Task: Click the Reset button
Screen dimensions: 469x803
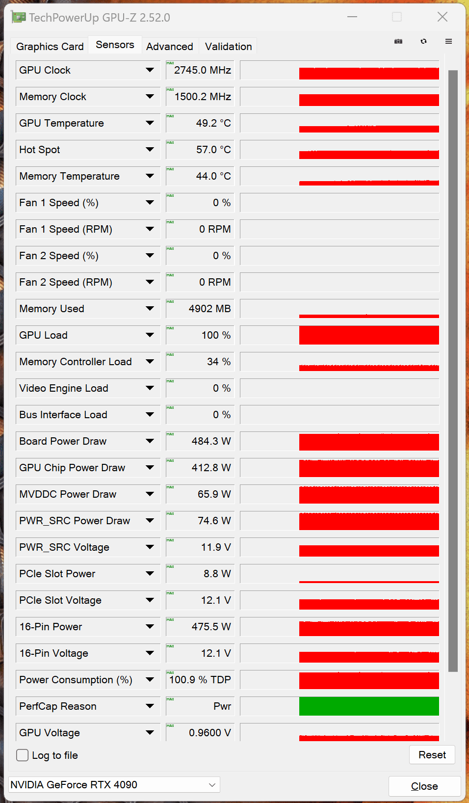Action: pyautogui.click(x=432, y=755)
